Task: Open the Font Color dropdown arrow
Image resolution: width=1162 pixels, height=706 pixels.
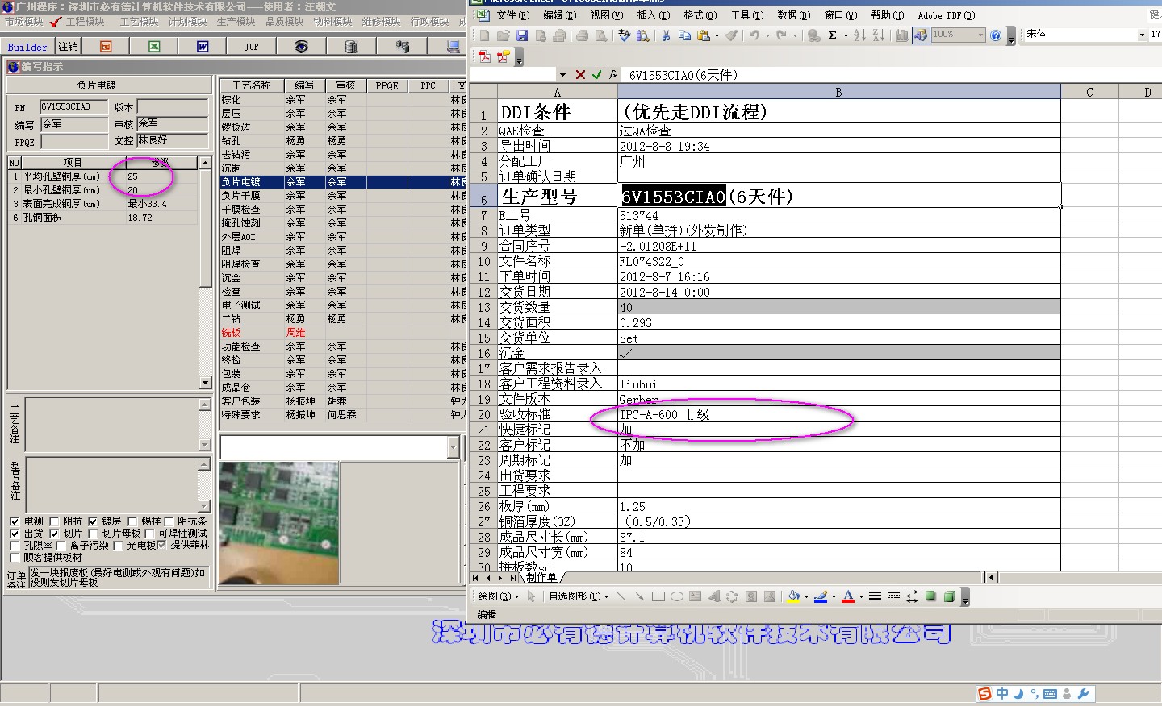Action: click(x=861, y=597)
